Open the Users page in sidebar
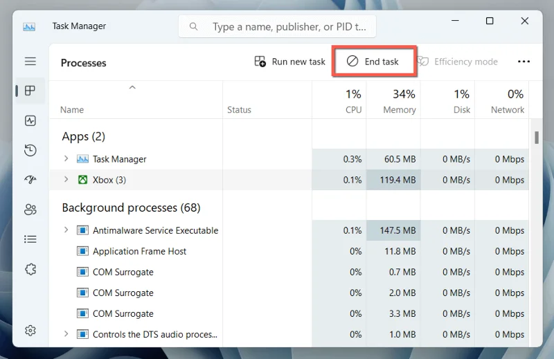 coord(30,210)
